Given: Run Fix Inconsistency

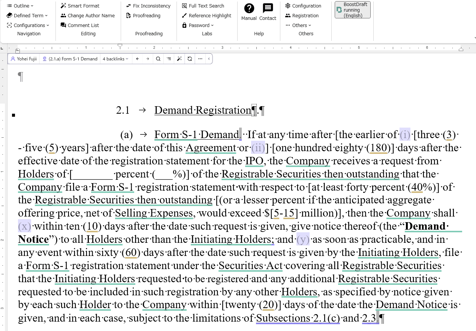Looking at the screenshot, I should tap(148, 6).
